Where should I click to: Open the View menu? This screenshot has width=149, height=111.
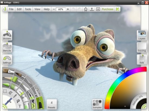(x=37, y=9)
